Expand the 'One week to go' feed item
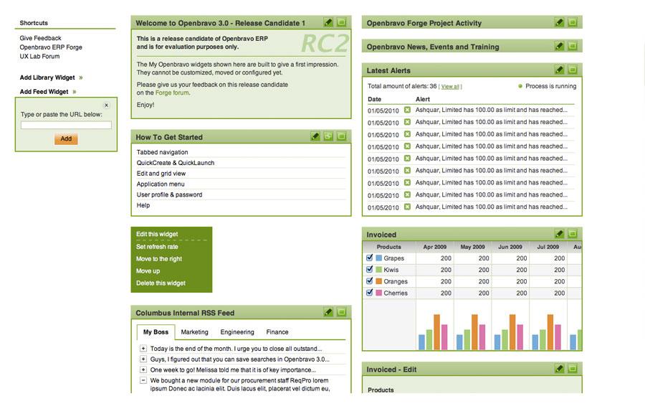Image resolution: width=645 pixels, height=409 pixels. (143, 370)
